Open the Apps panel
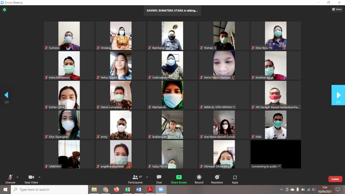The image size is (345, 194). pos(235,177)
